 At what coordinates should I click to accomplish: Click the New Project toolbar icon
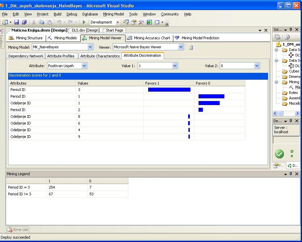click(5, 22)
